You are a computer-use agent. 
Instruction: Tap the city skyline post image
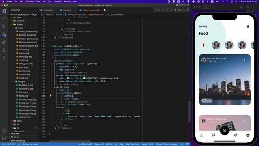pyautogui.click(x=225, y=79)
